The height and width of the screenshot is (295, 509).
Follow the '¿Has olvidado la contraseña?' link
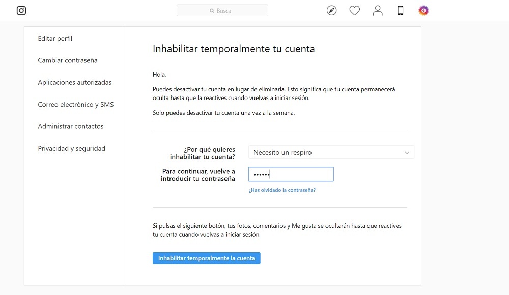[282, 190]
